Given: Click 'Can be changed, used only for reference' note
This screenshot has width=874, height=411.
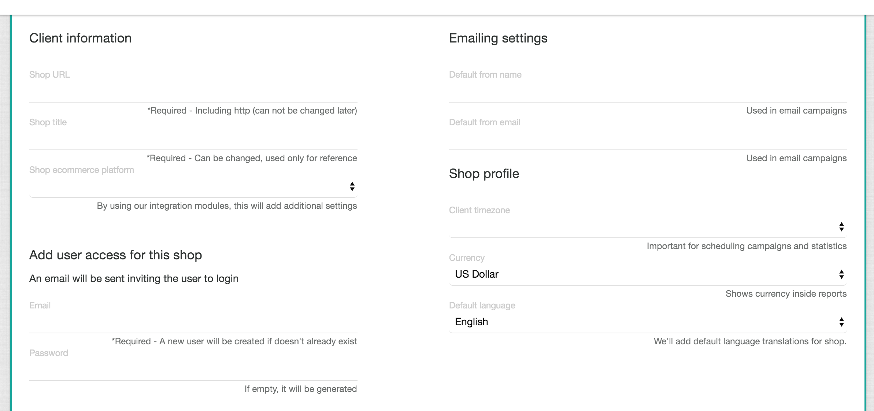Looking at the screenshot, I should pos(275,158).
